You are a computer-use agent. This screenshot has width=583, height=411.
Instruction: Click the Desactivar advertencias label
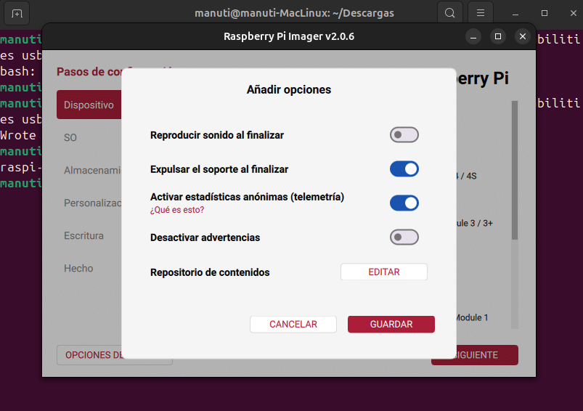(x=205, y=237)
